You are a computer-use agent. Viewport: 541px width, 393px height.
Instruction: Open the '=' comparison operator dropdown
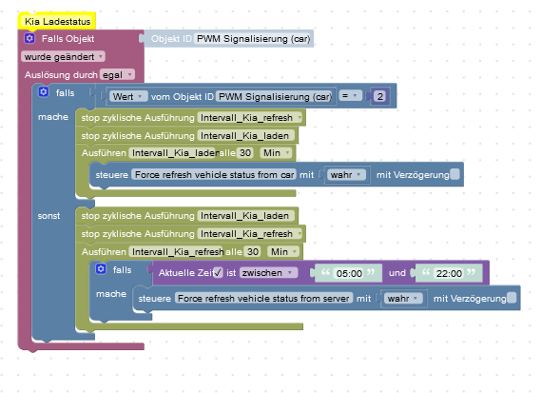[350, 96]
